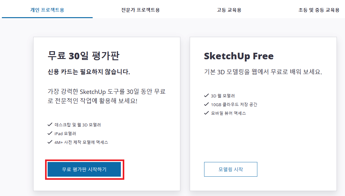
Task: Select the active 개인 프로젝트용 tab
Action: [x=47, y=10]
